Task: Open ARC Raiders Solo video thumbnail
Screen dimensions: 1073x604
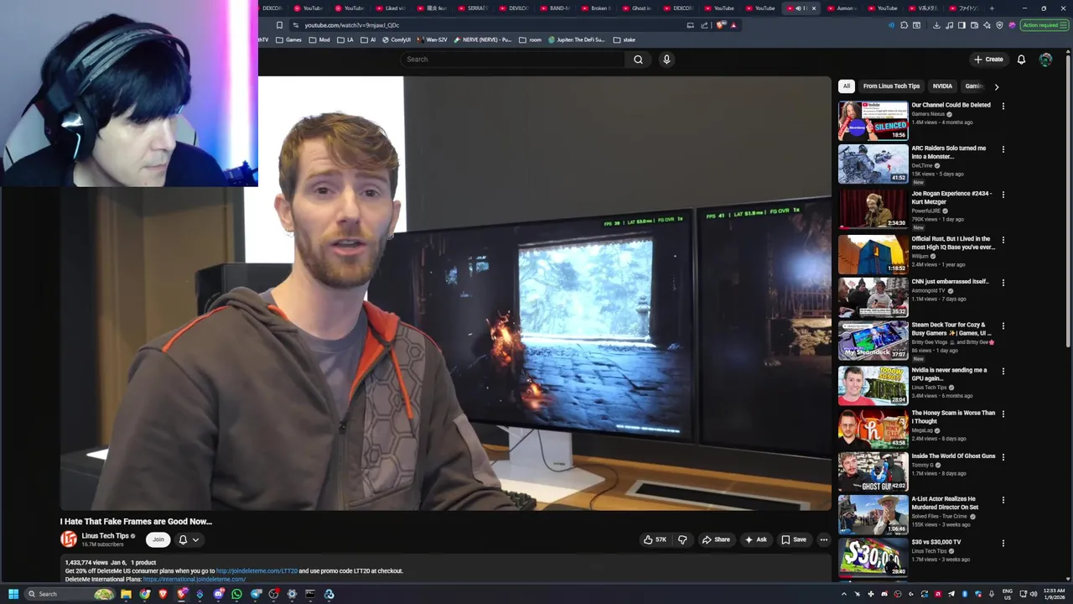Action: tap(873, 164)
